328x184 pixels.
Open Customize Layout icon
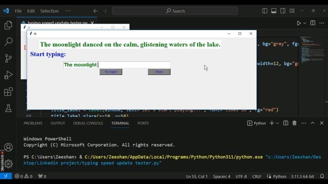tap(292, 11)
